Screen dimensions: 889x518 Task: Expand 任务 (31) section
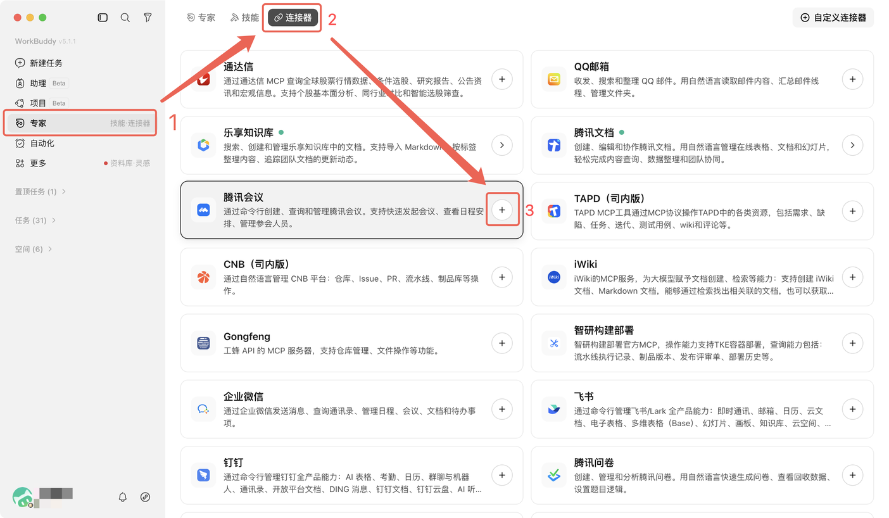pyautogui.click(x=35, y=220)
